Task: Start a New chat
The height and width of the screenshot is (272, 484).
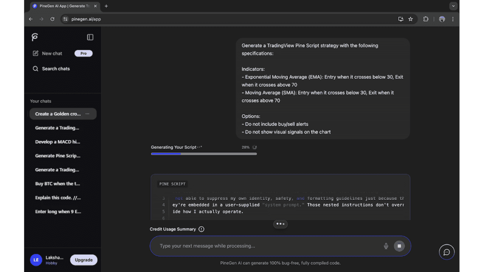Action: pos(52,53)
